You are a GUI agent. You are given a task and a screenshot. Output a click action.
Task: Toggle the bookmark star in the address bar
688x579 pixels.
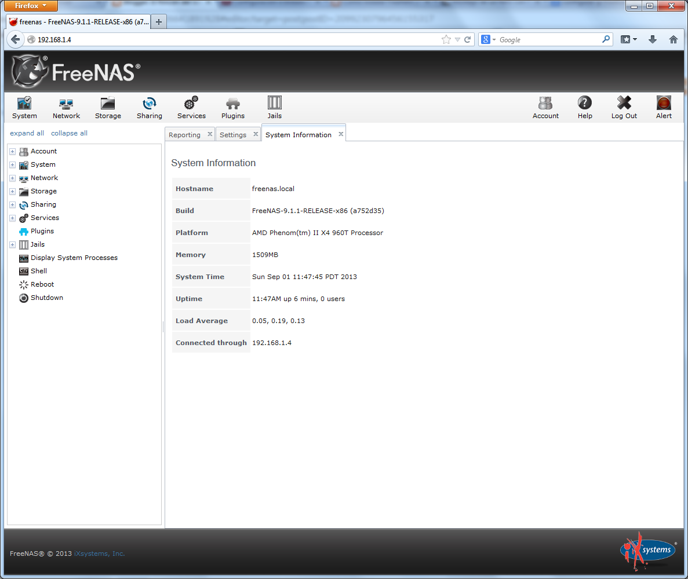point(446,39)
